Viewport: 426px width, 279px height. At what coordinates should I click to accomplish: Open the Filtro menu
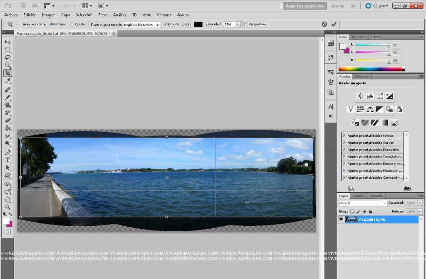click(103, 15)
